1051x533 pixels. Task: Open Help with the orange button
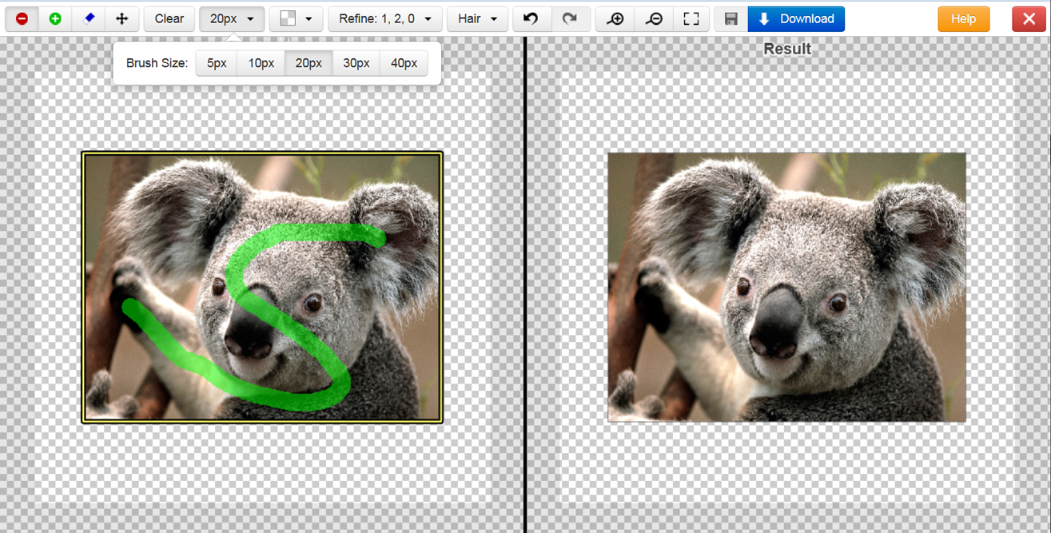pos(963,18)
